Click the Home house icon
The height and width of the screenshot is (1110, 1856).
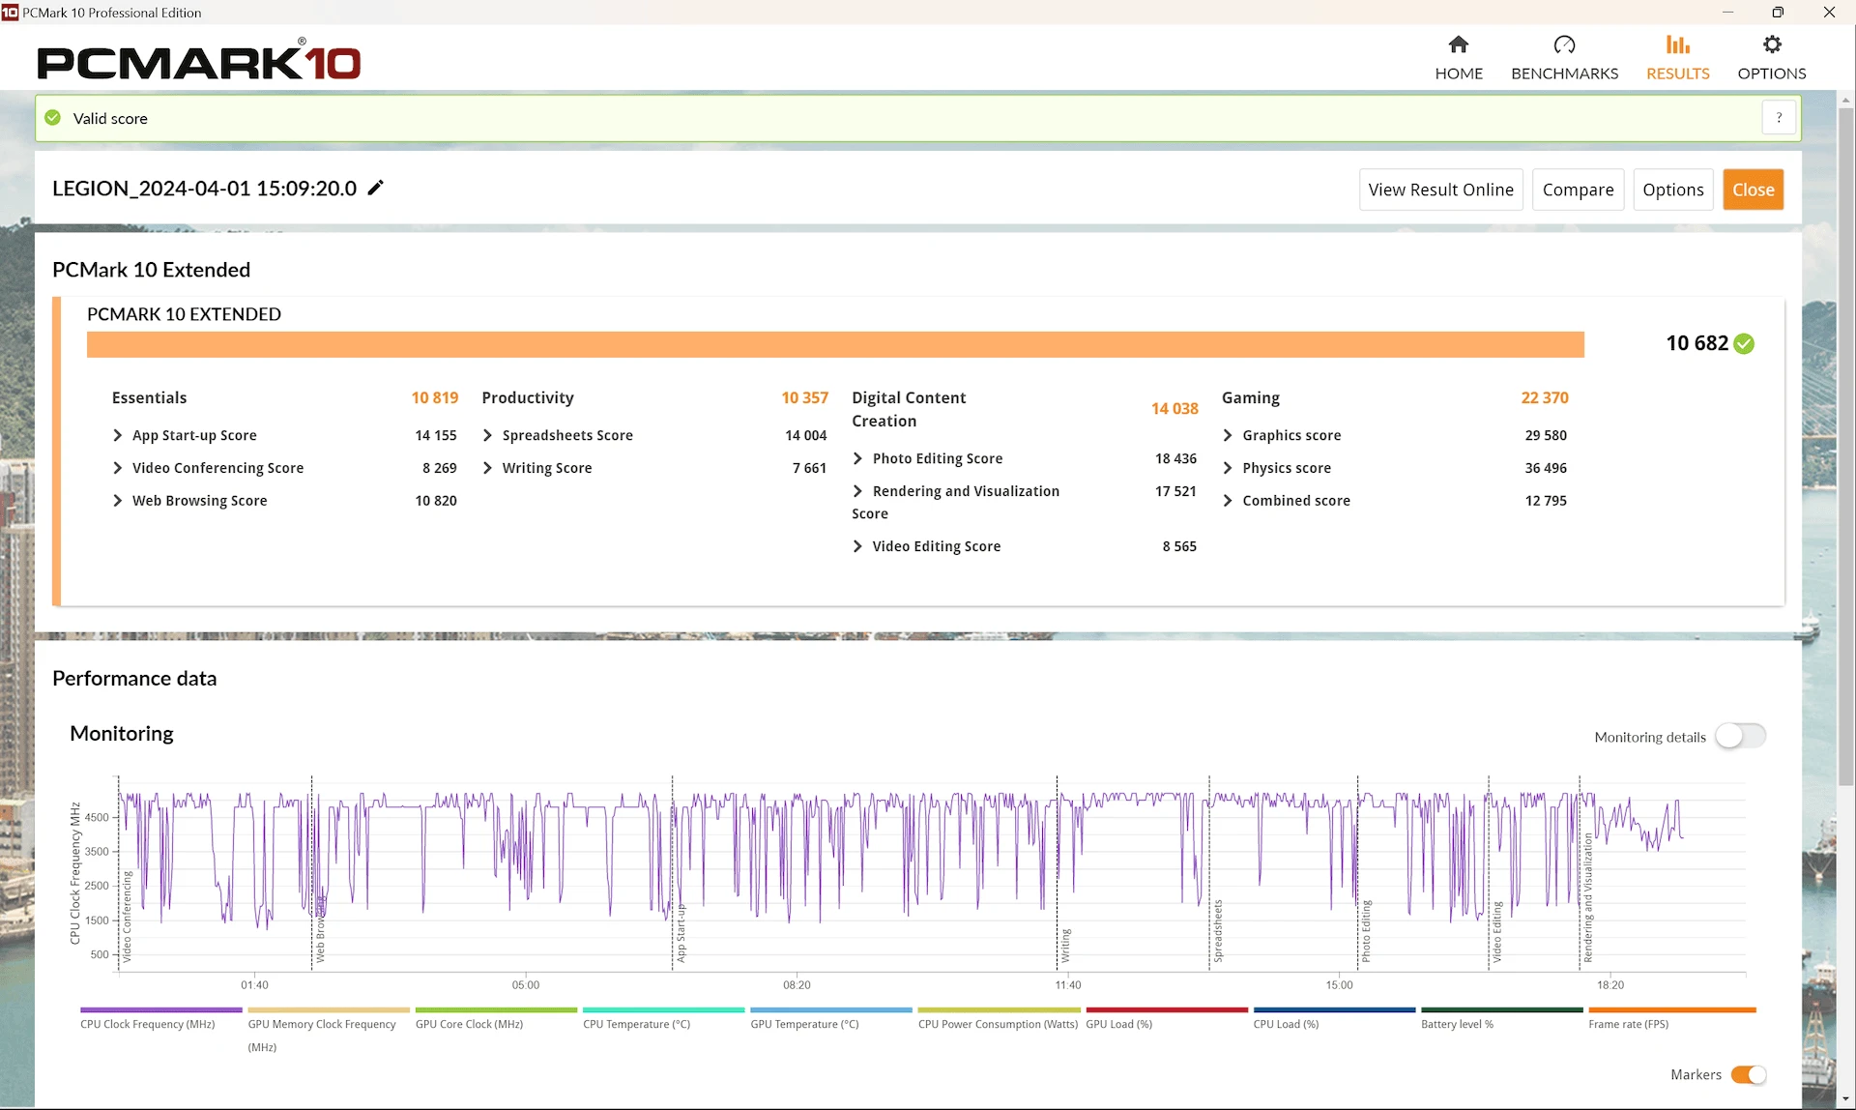tap(1458, 44)
